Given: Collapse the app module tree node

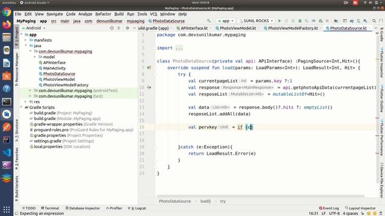Looking at the screenshot, I should coord(22,35).
